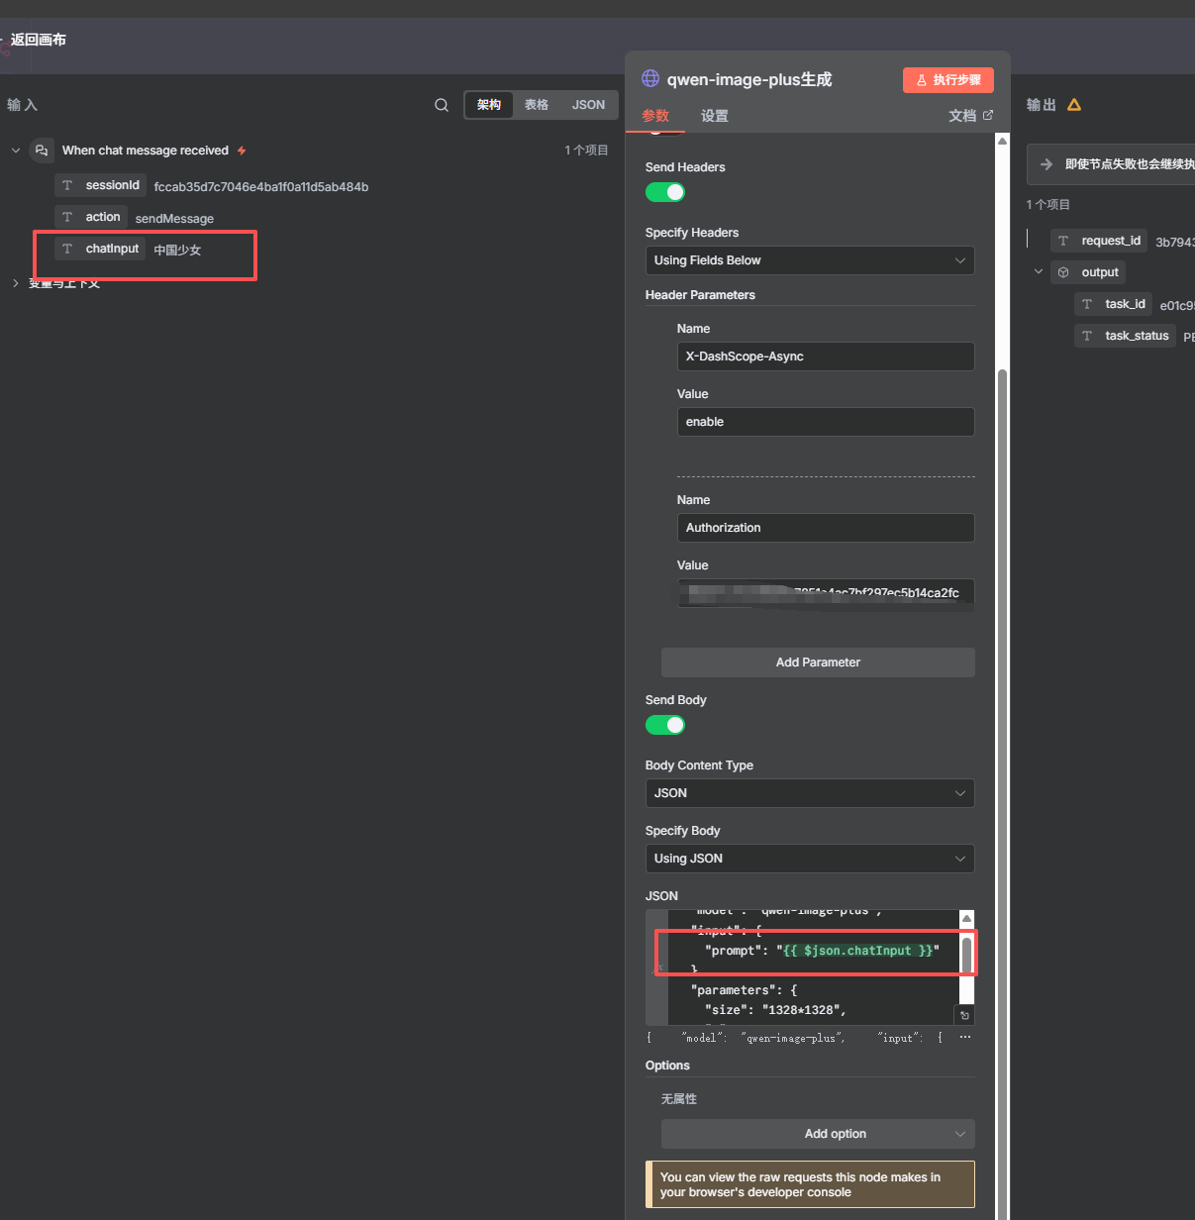The image size is (1195, 1220).
Task: Click the warning triangle next to 输出
Action: pyautogui.click(x=1074, y=105)
